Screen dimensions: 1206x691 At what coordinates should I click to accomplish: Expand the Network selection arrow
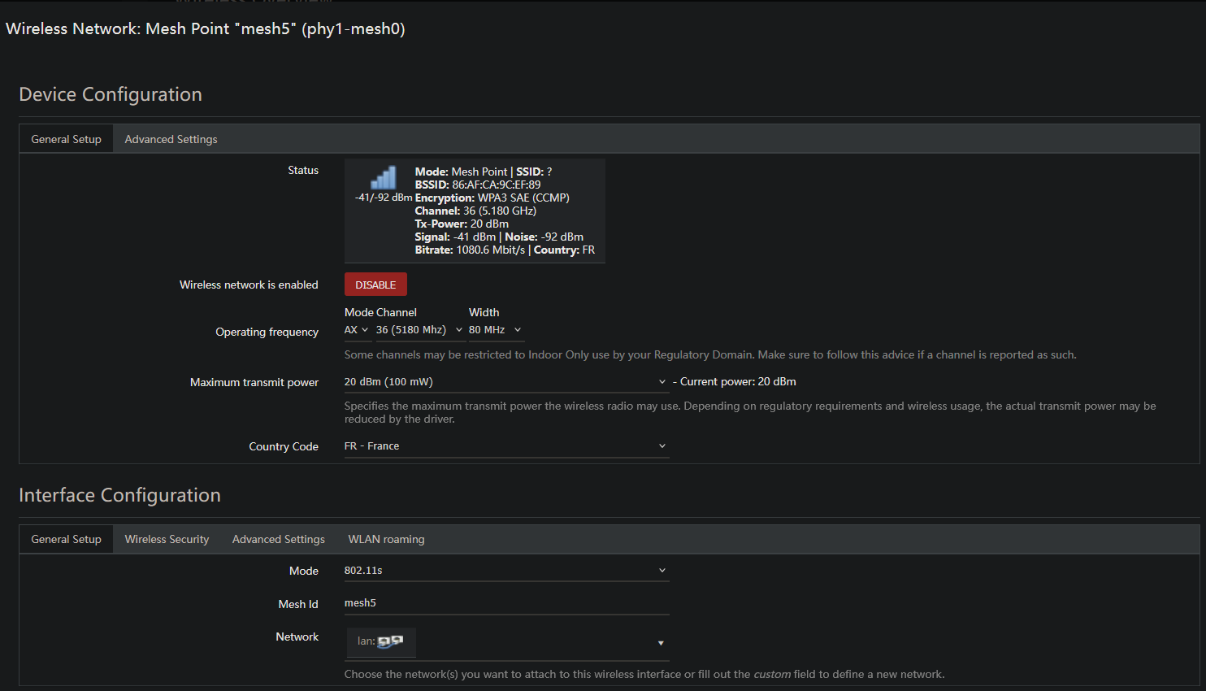tap(661, 643)
